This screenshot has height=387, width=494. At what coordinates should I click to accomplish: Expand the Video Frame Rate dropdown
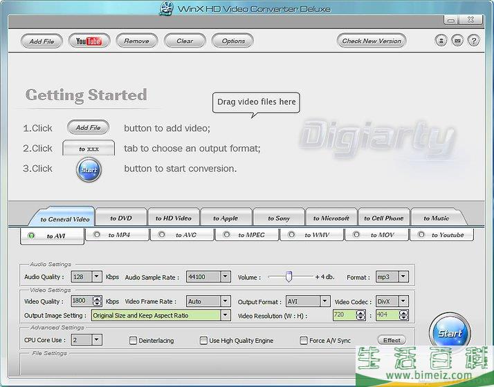[226, 301]
